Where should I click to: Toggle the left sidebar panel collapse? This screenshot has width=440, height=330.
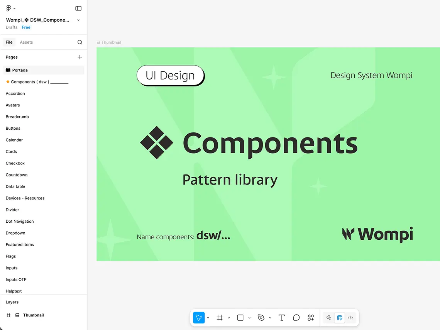click(x=78, y=8)
